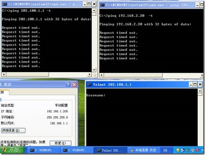Click the CH language indicator on taskbar
This screenshot has height=155, width=205.
pyautogui.click(x=165, y=150)
